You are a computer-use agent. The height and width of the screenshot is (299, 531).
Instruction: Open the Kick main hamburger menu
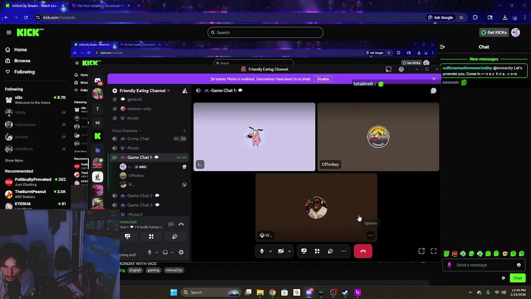[x=9, y=32]
